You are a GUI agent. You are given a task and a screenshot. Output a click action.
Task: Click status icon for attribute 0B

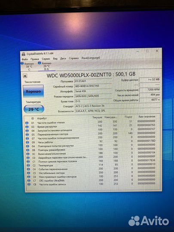(x=28, y=150)
